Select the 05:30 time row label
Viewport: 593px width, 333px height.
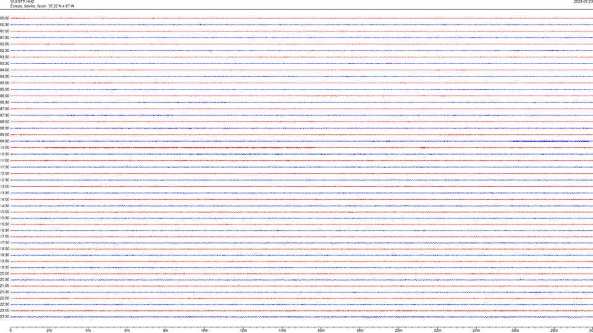4,89
